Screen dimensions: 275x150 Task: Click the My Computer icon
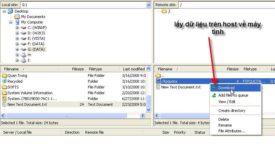point(17,22)
